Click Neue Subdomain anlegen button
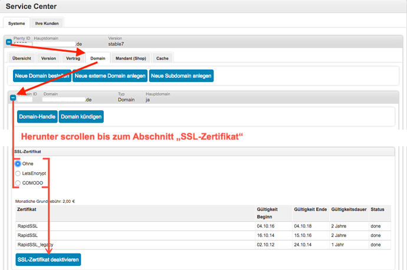This screenshot has height=270, width=407. point(181,75)
